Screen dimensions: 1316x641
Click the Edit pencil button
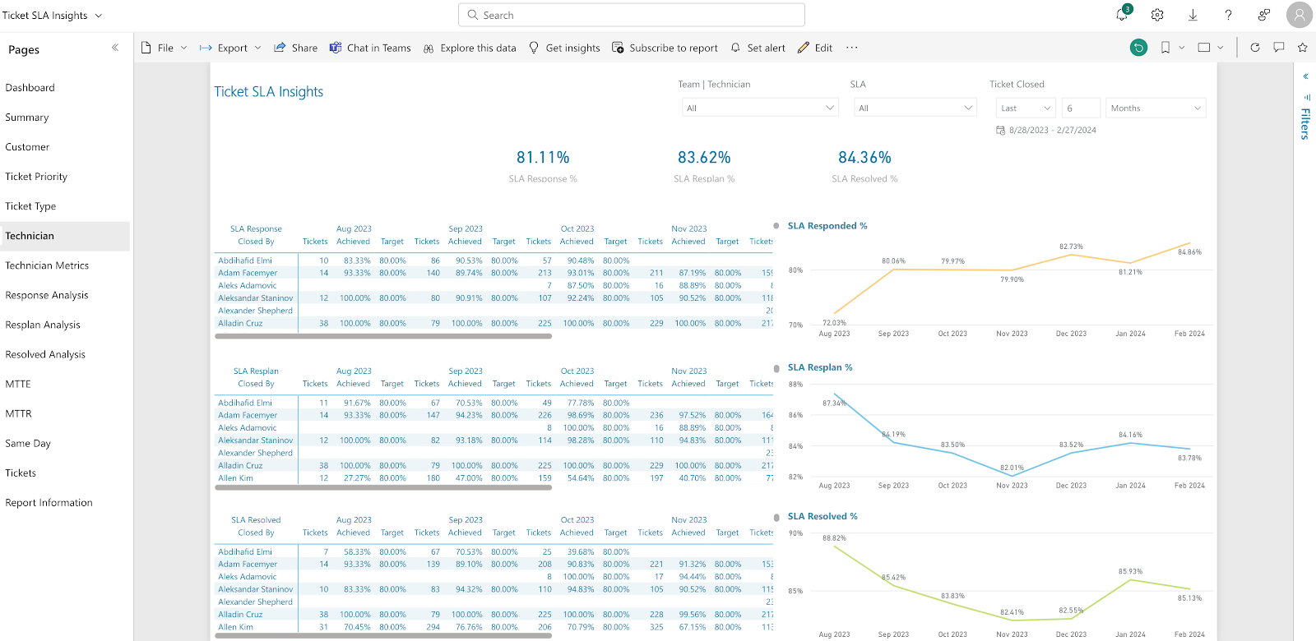pyautogui.click(x=815, y=48)
